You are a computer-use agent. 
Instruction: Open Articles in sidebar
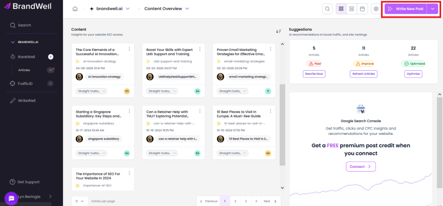coord(24,70)
